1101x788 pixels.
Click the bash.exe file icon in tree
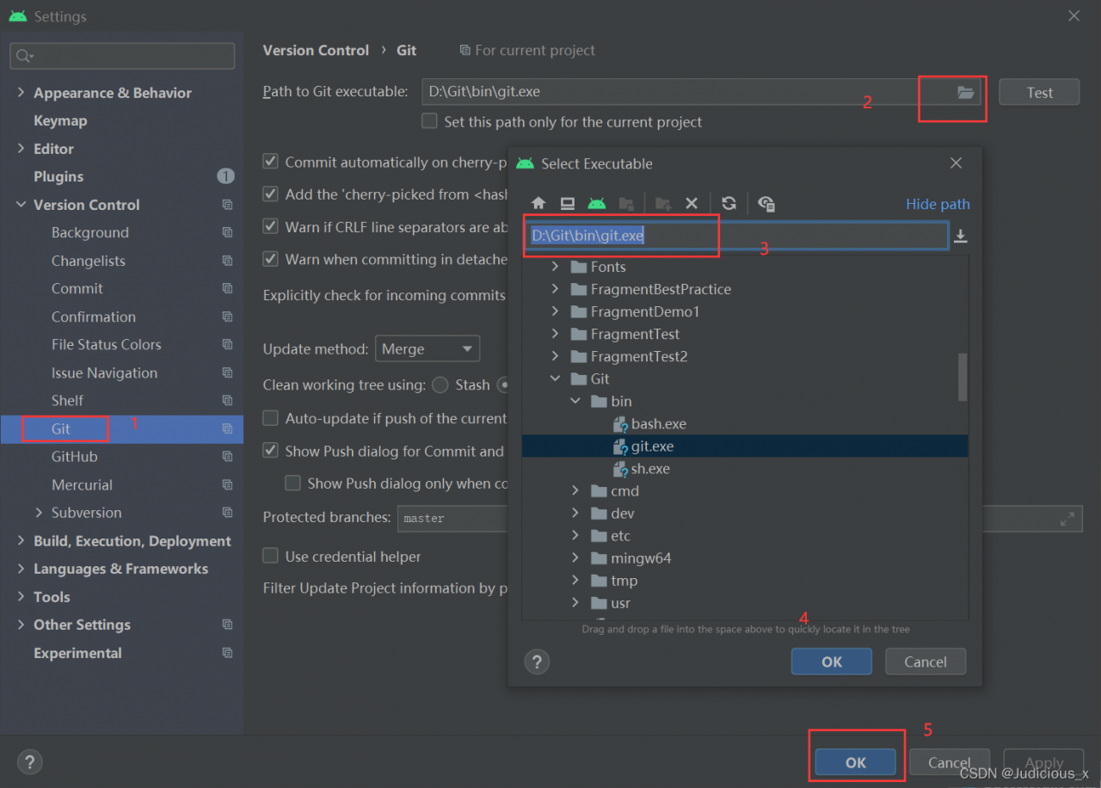tap(620, 424)
